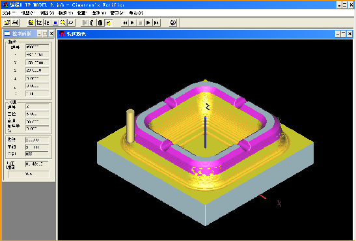Click the blue square toolbar icon
The image size is (356, 241).
(55, 23)
